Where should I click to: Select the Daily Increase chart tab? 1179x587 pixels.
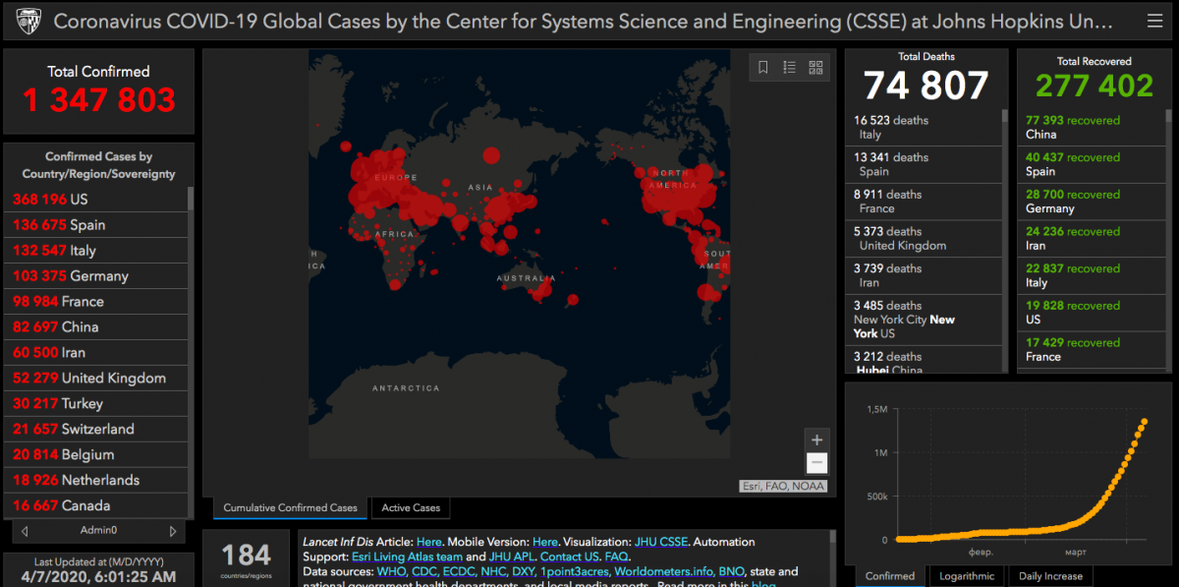[1050, 576]
